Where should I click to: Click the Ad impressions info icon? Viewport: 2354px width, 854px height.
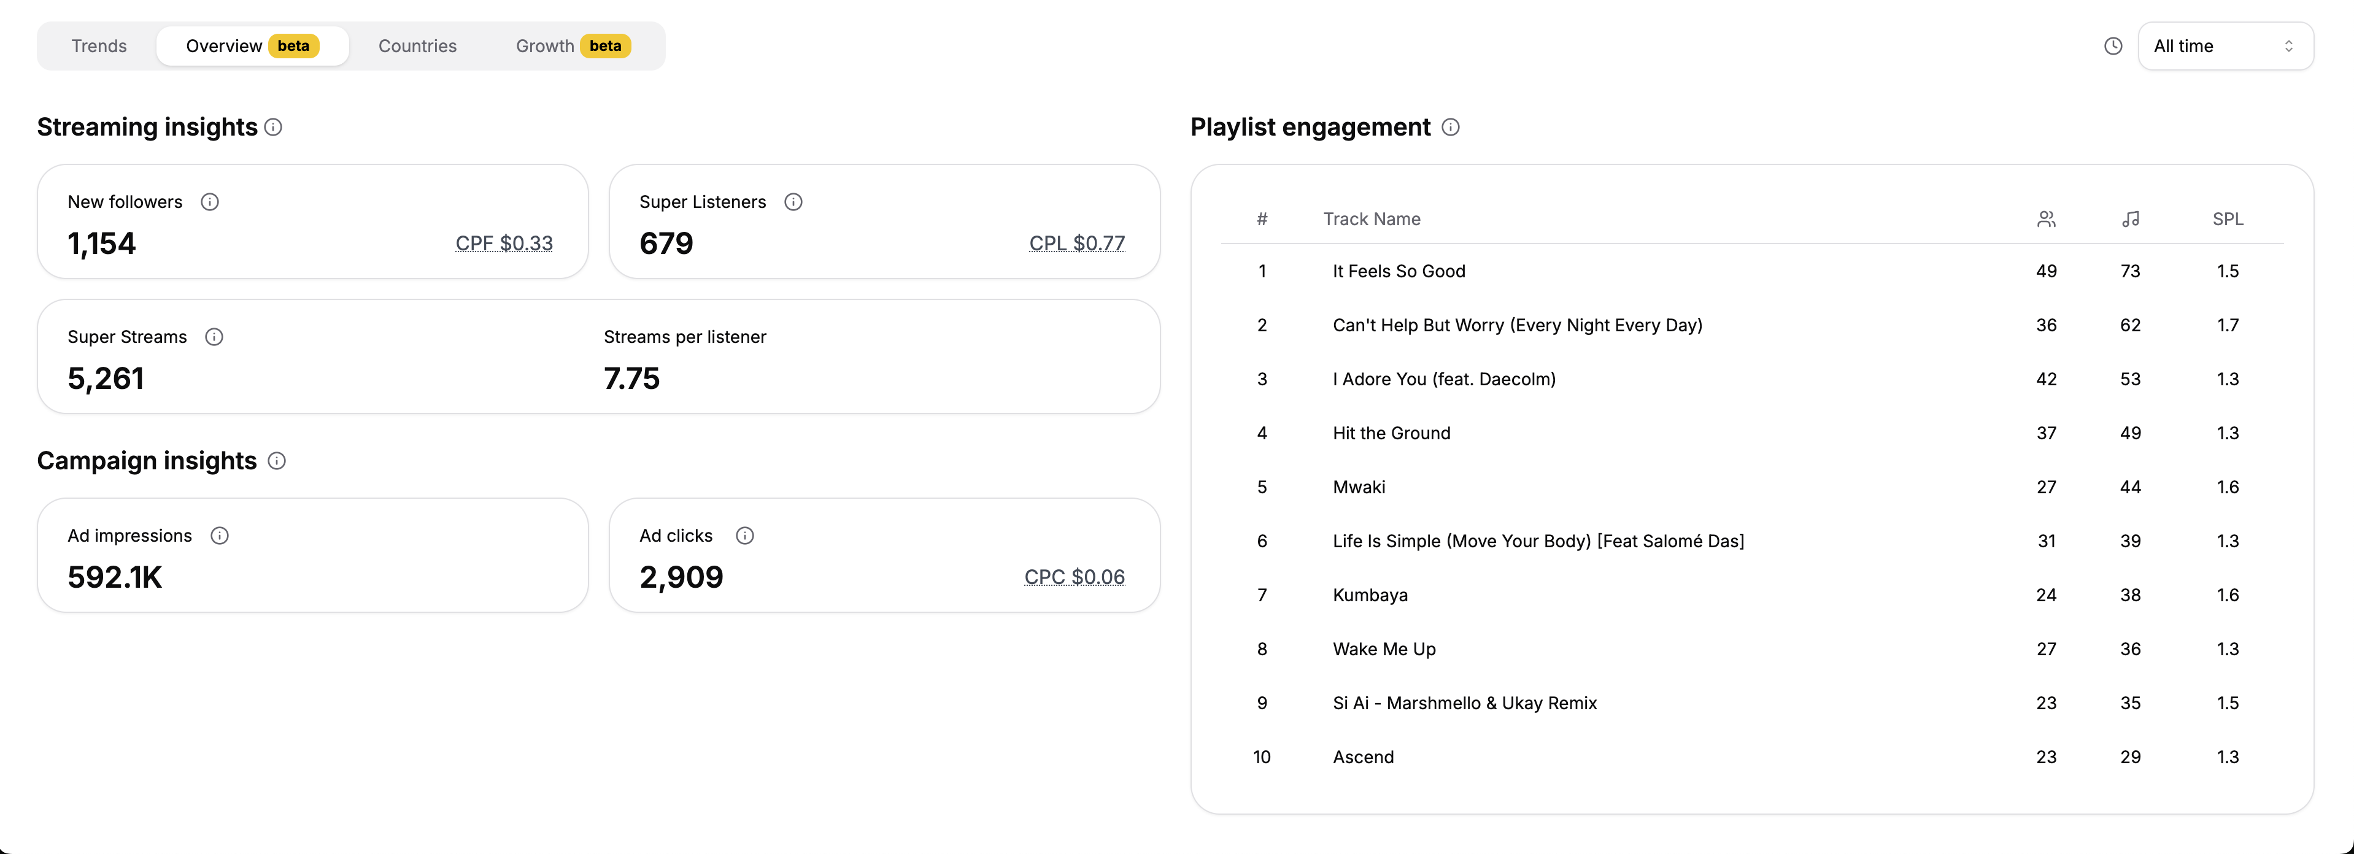pos(219,535)
